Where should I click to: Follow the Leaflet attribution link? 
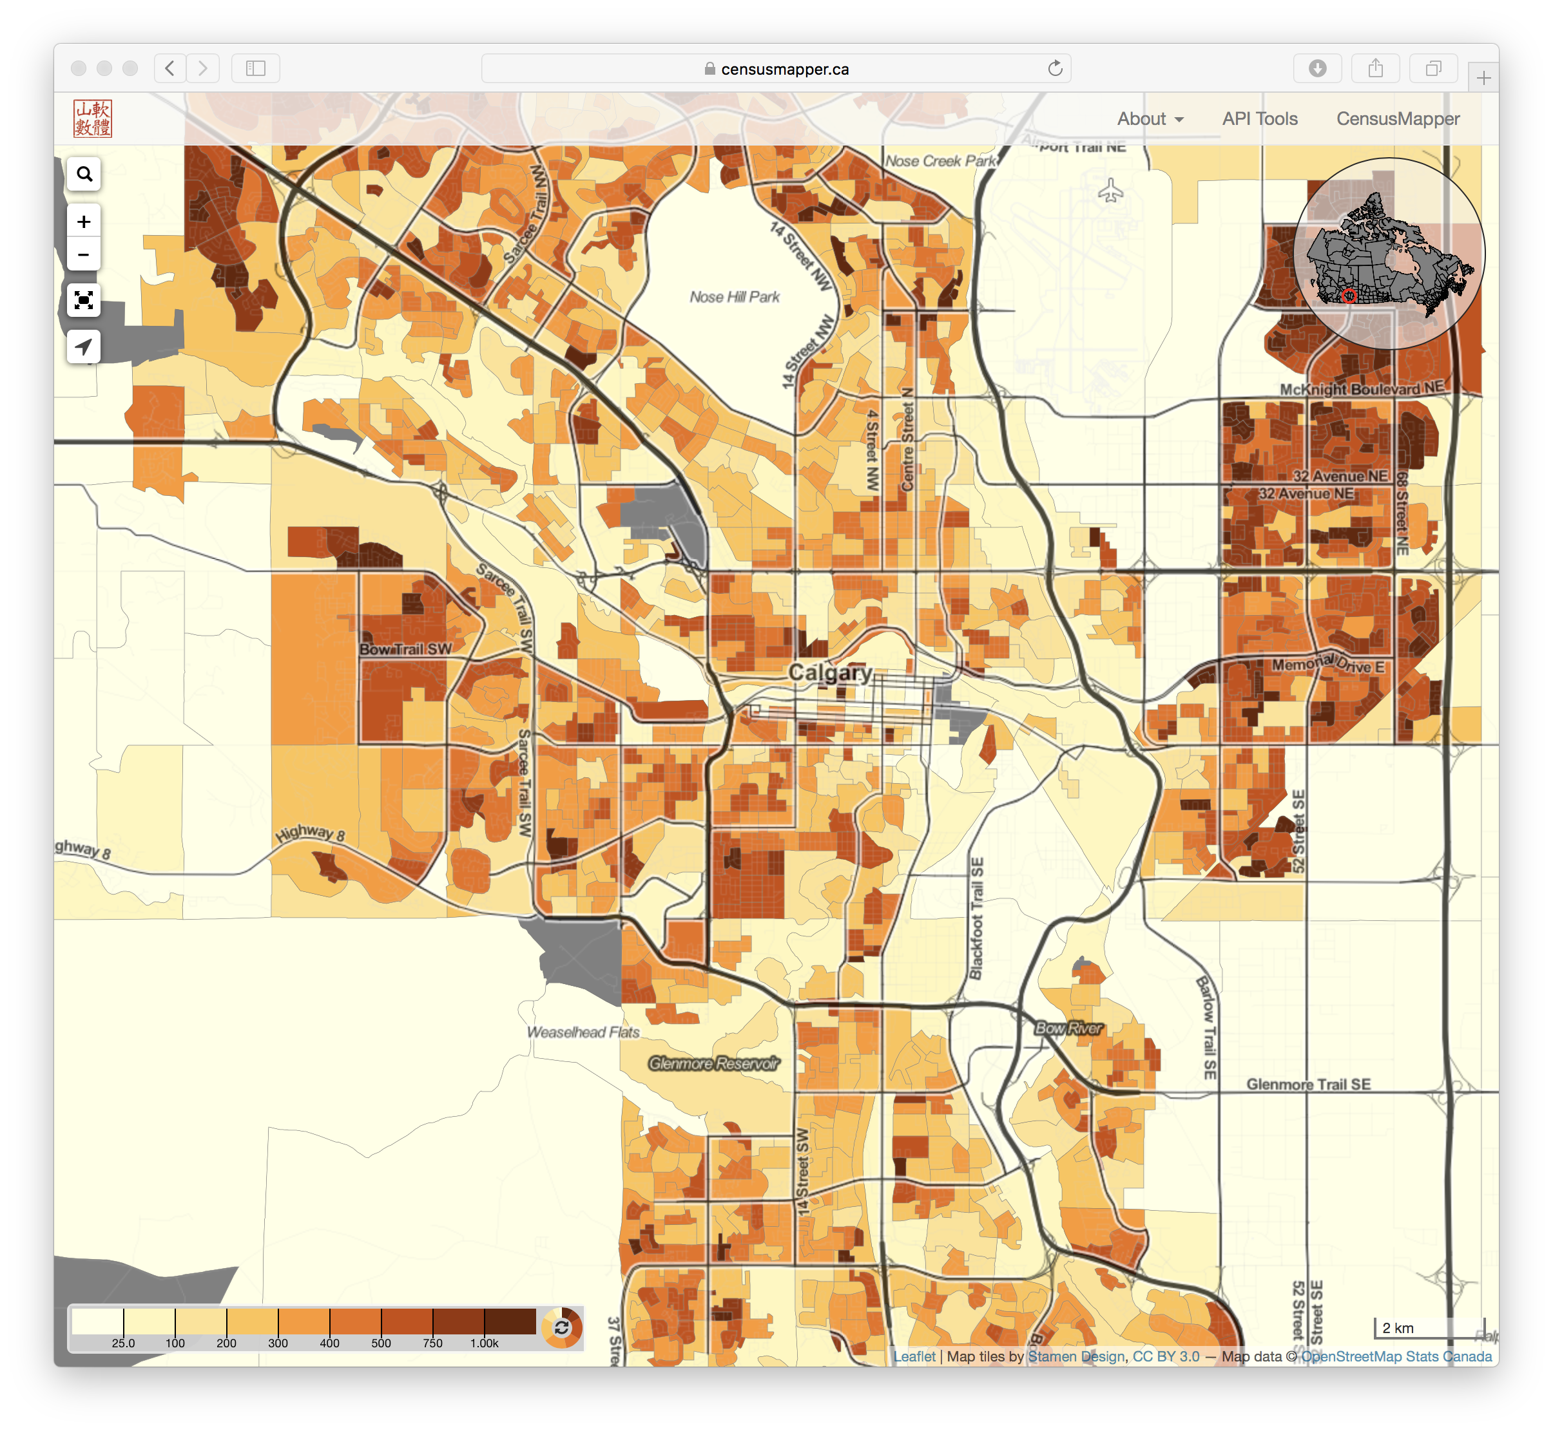(914, 1357)
